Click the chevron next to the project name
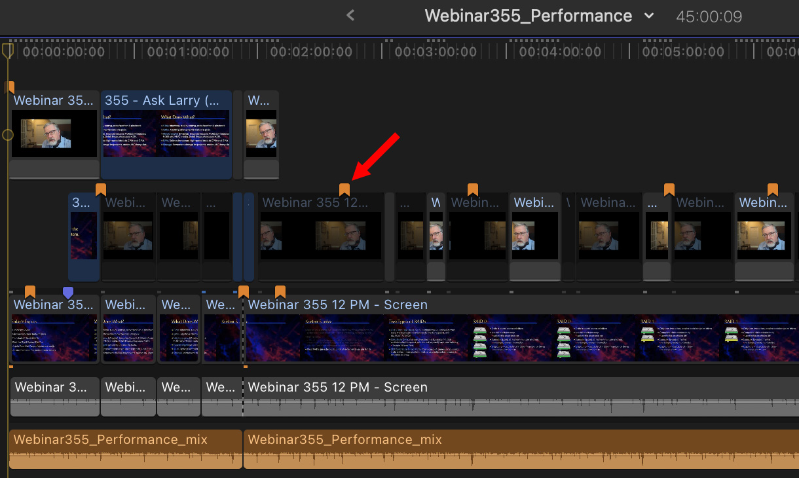Viewport: 799px width, 478px height. click(649, 16)
